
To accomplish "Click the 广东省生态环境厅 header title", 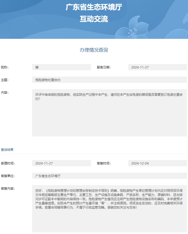I will point(94,7).
